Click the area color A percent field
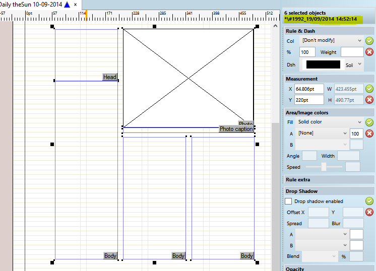Image resolution: width=376 pixels, height=271 pixels. point(356,133)
